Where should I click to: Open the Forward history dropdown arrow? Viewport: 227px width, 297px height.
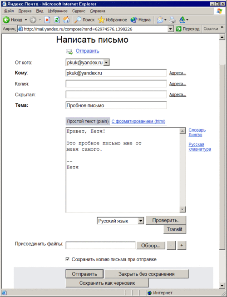pyautogui.click(x=40, y=20)
